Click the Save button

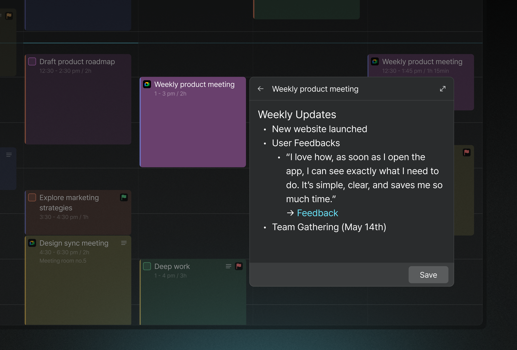(x=428, y=275)
